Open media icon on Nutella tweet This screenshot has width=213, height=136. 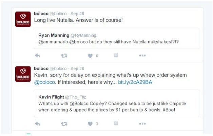coord(116,55)
